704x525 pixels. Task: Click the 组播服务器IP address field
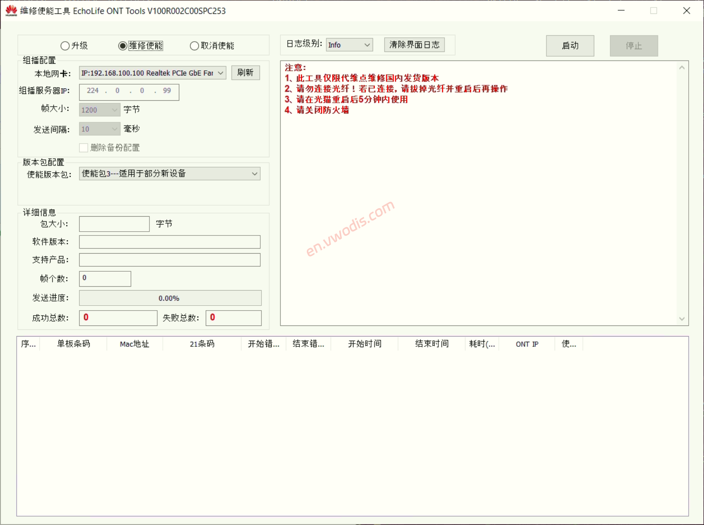tap(129, 92)
